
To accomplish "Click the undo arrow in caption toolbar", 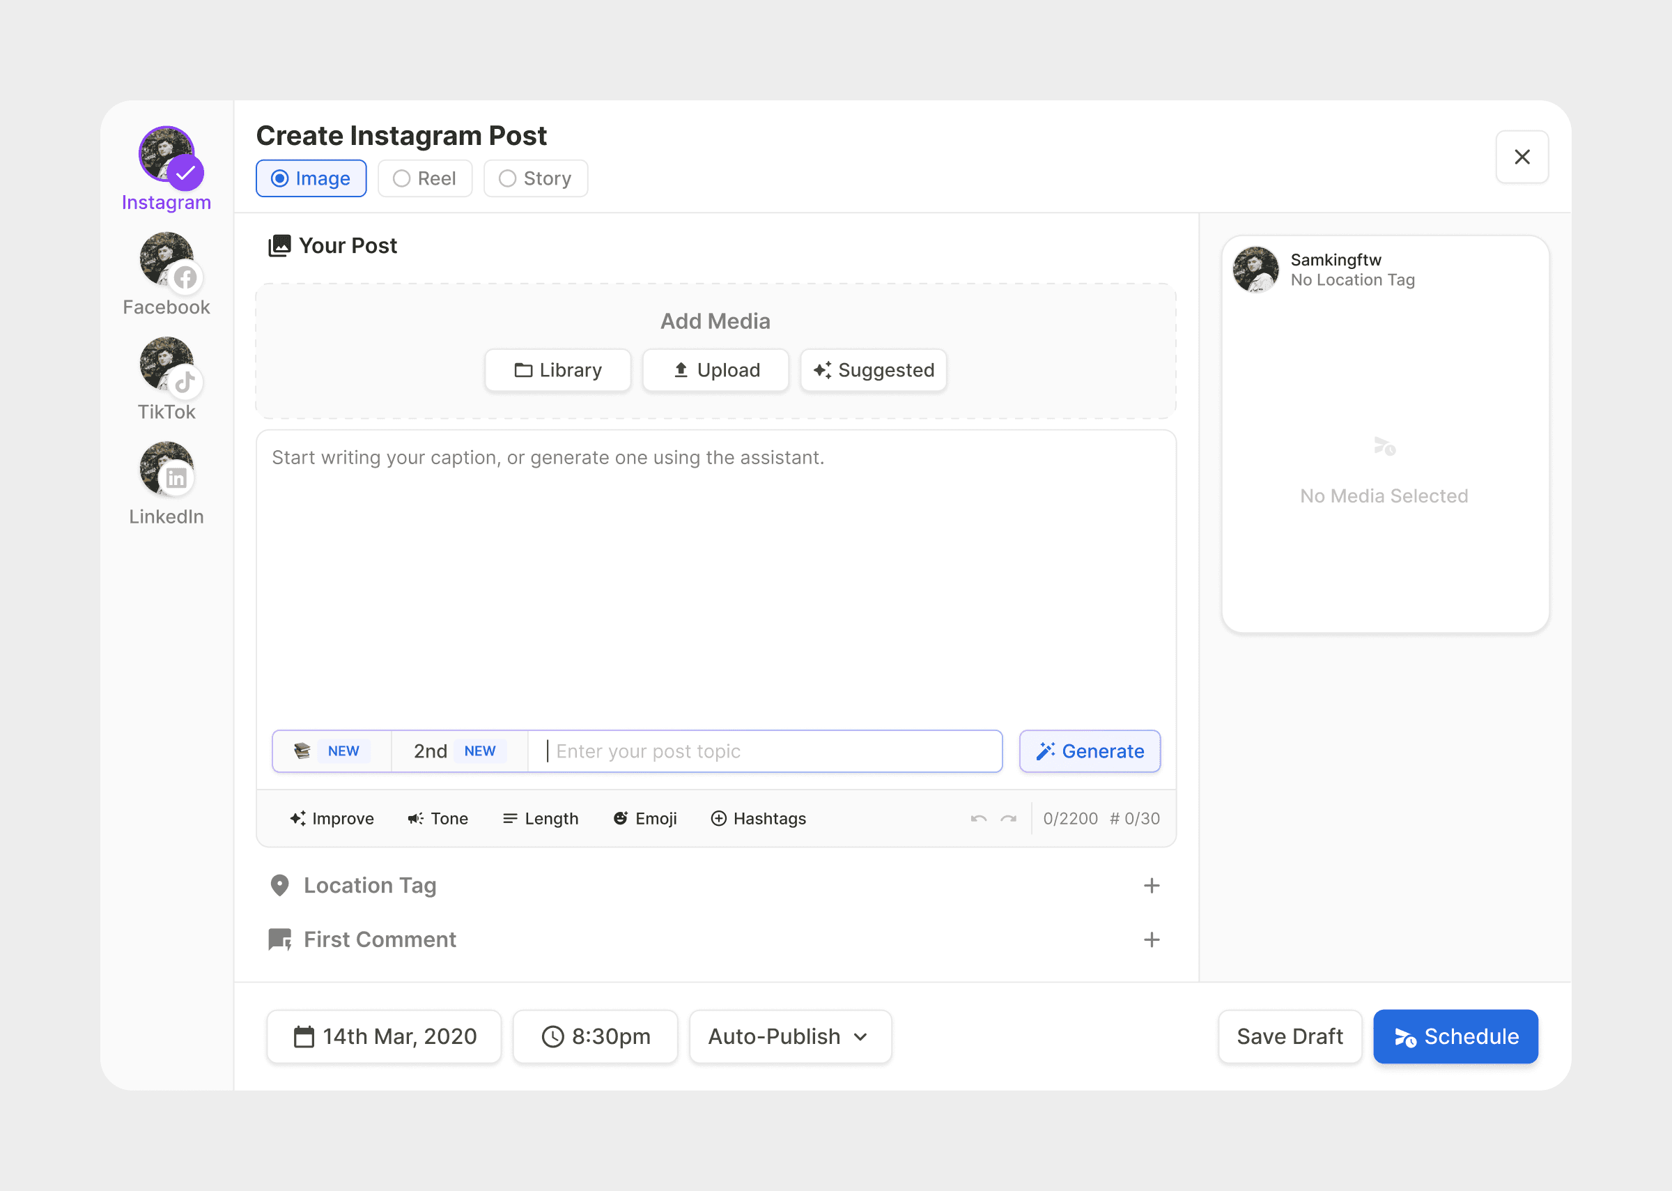I will (x=979, y=818).
